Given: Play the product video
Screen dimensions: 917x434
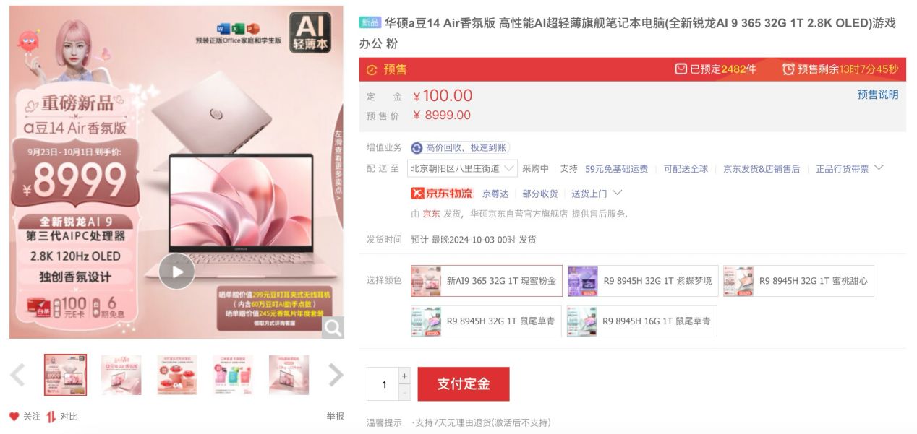Looking at the screenshot, I should (x=177, y=272).
